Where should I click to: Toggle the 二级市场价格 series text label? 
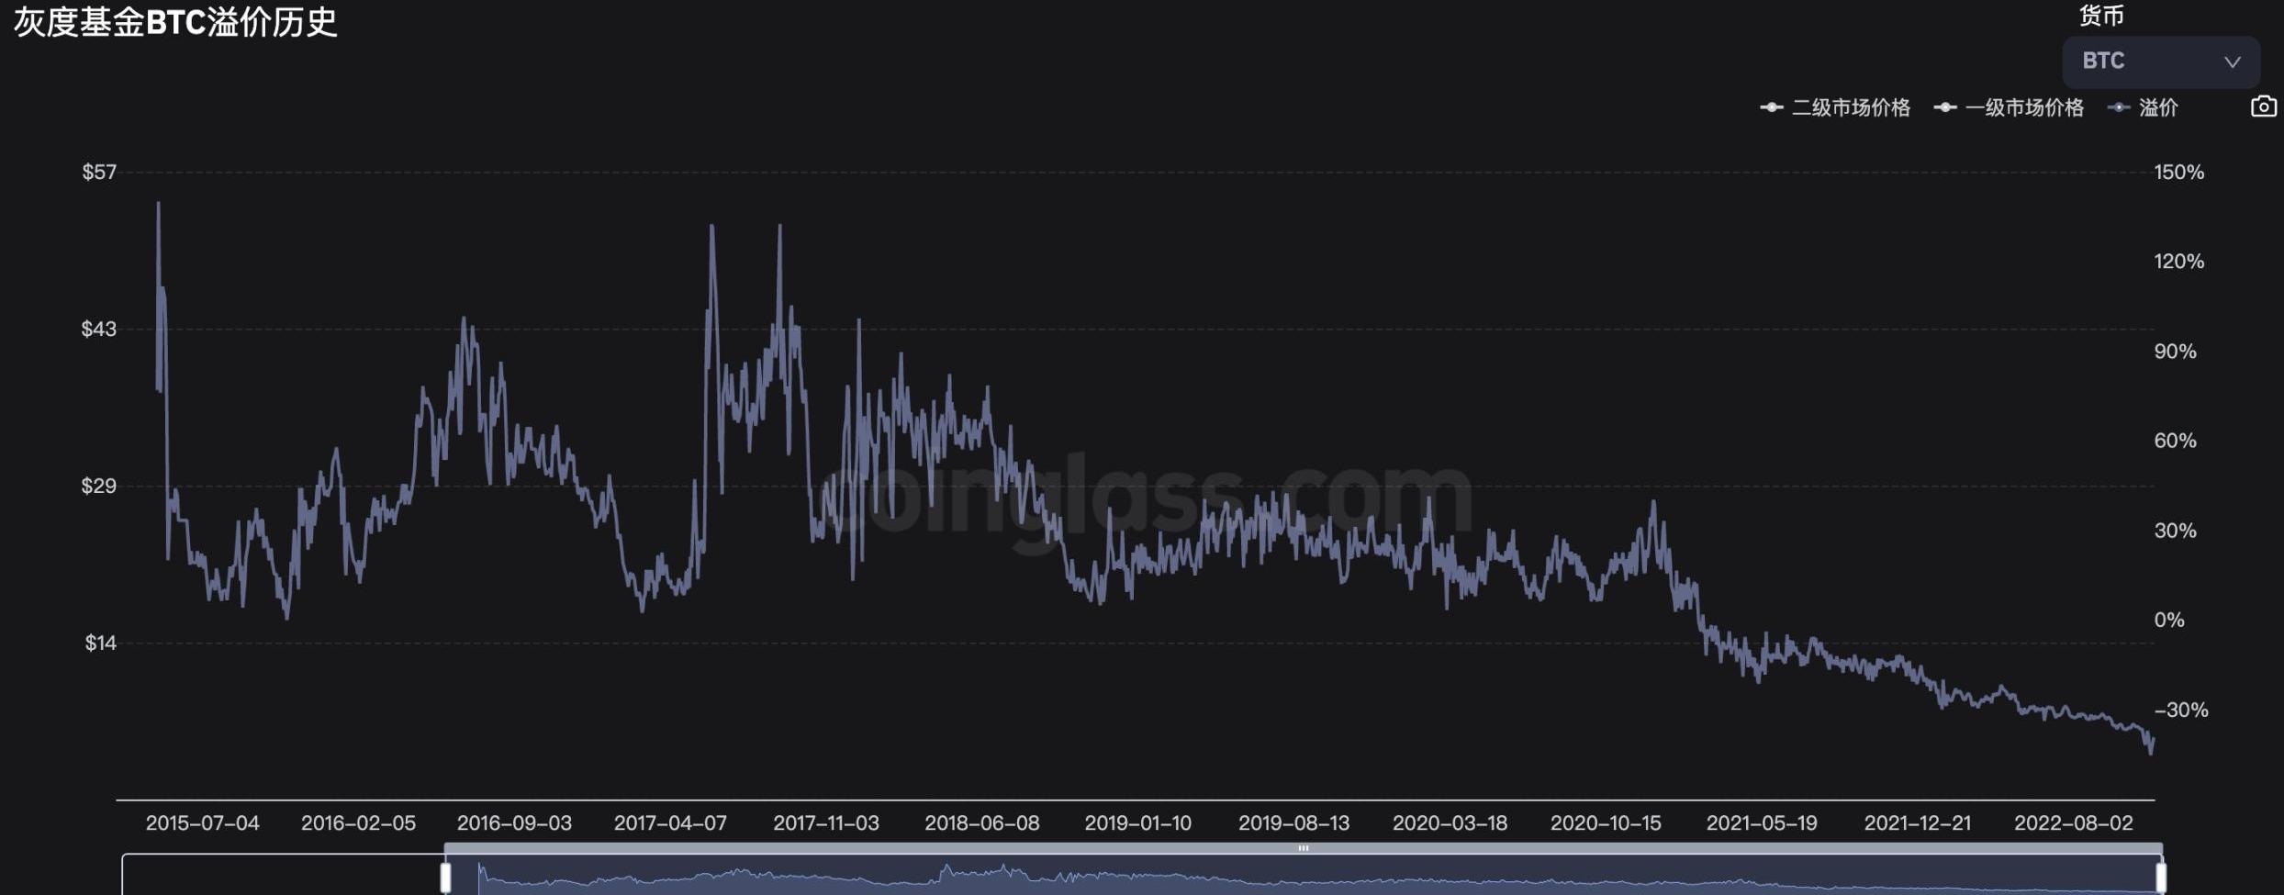(1851, 107)
